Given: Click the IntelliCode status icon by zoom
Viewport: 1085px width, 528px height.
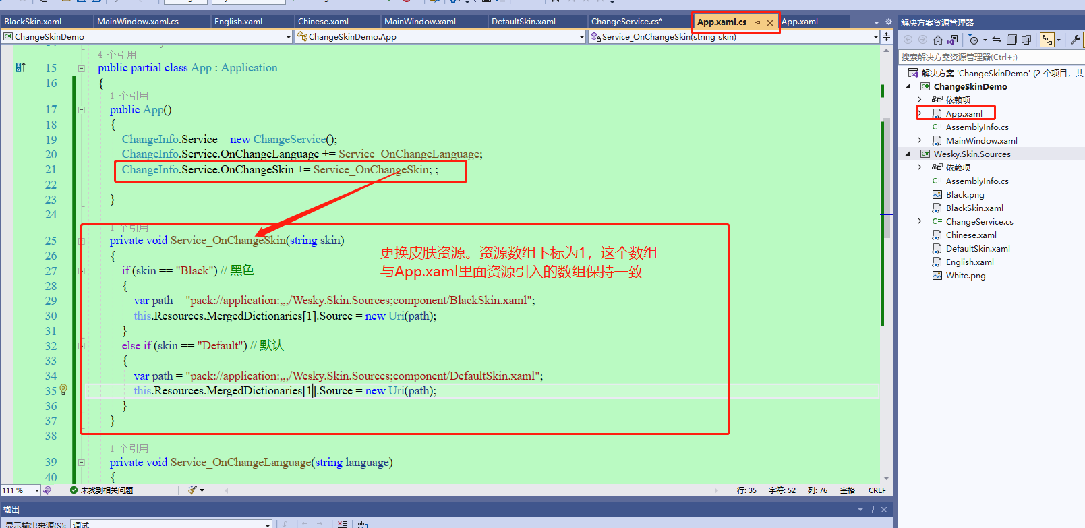Looking at the screenshot, I should [x=47, y=490].
